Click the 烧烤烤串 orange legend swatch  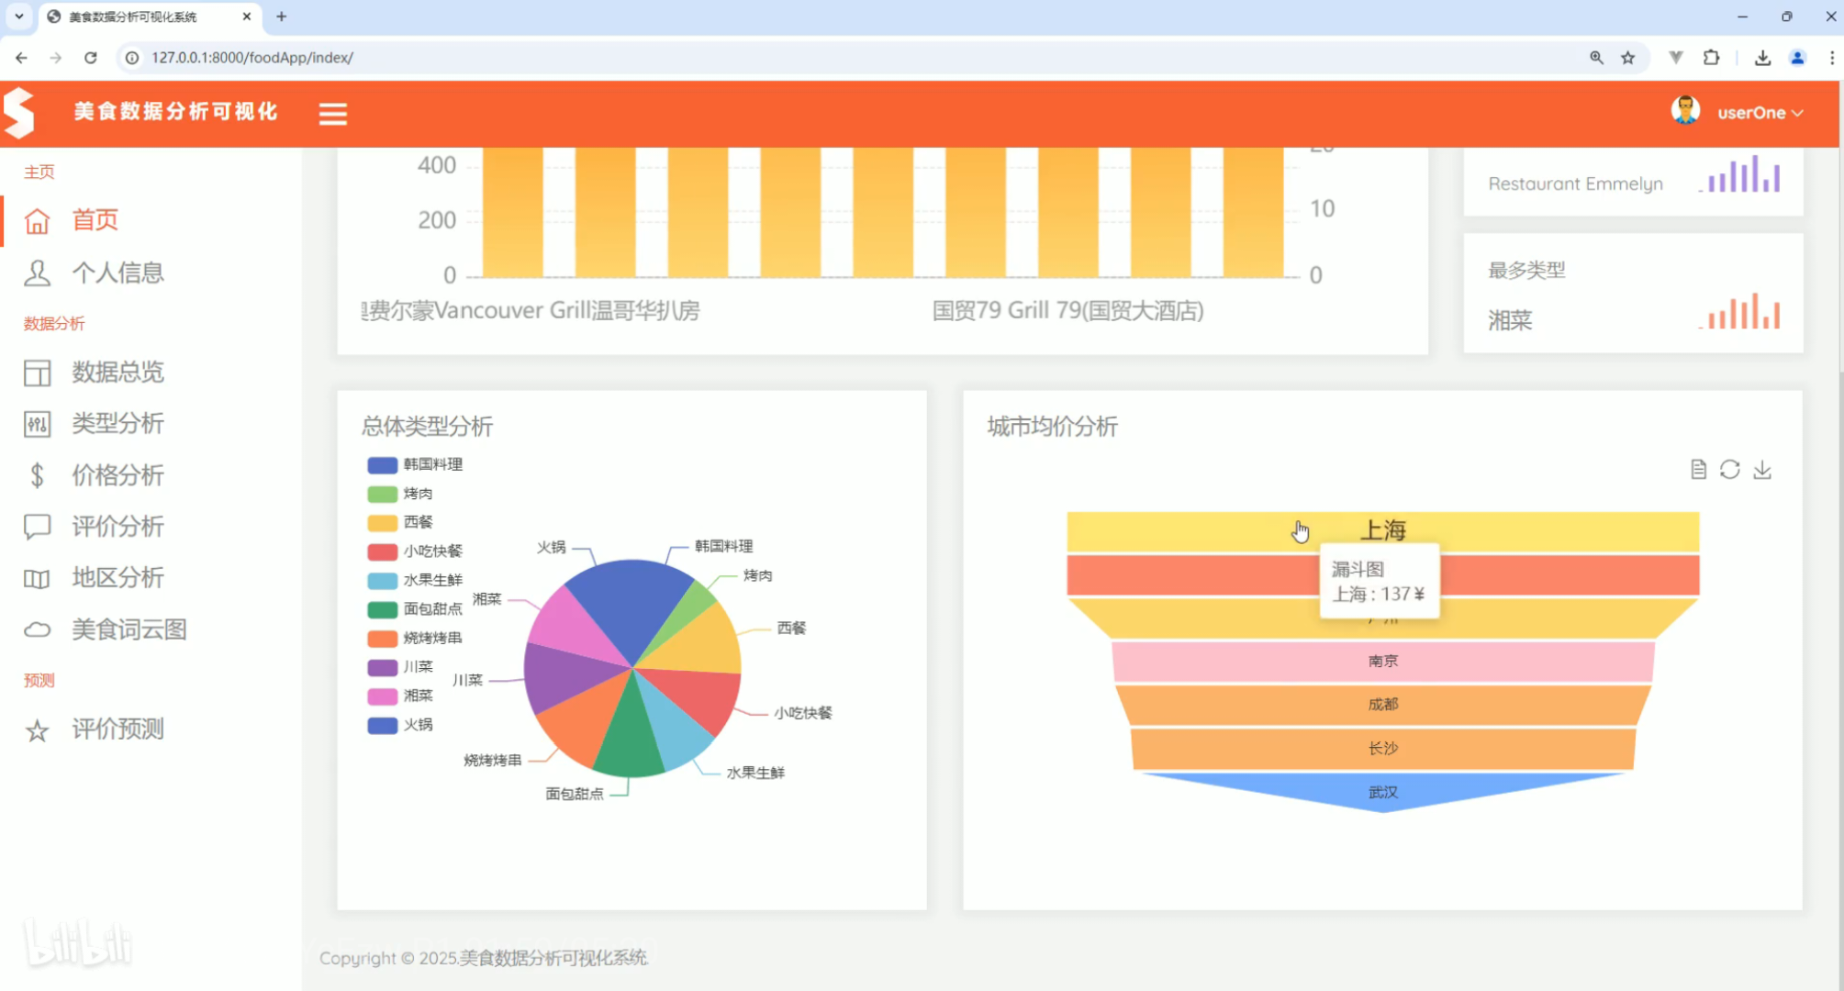(x=382, y=638)
